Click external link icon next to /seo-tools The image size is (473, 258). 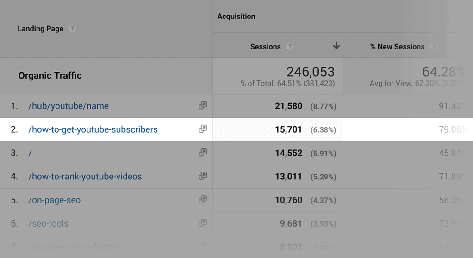[203, 223]
